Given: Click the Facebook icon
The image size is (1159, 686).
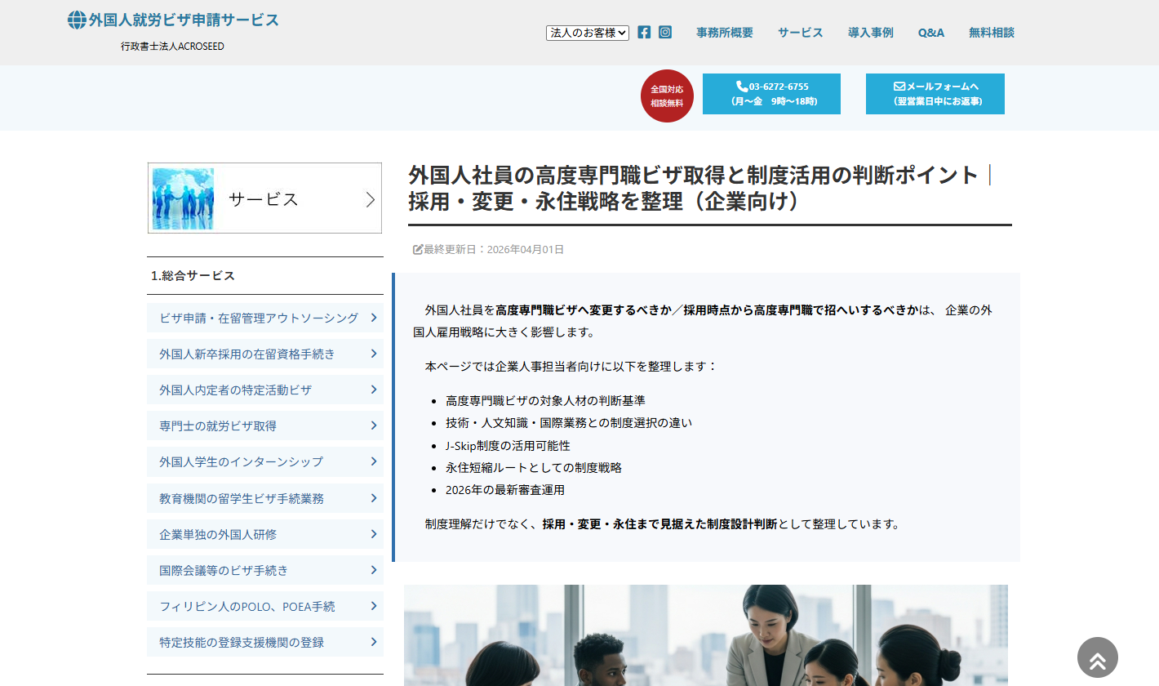Looking at the screenshot, I should 644,32.
